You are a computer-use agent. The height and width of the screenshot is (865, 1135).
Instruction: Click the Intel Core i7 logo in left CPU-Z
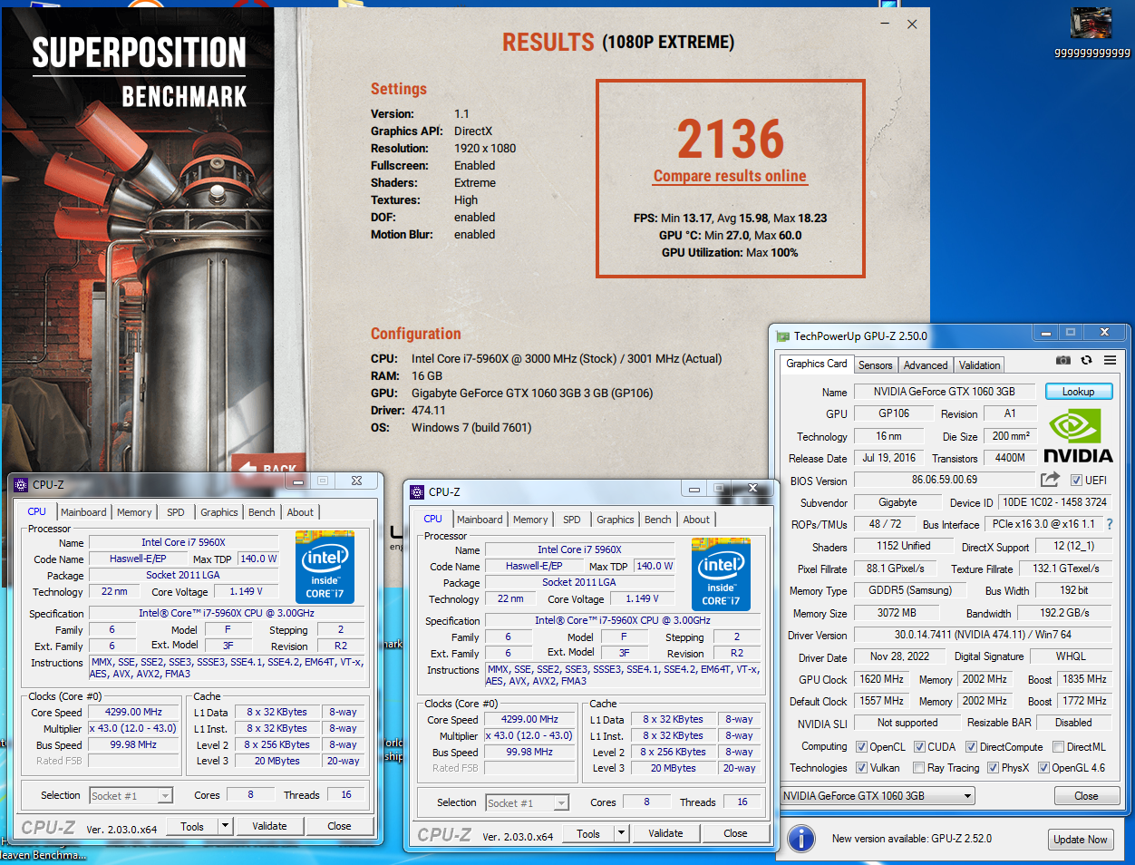(325, 567)
